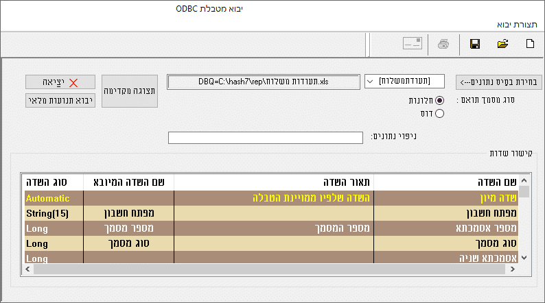Select the שדה מיון row cell
Screen dimensions: 545x303
point(446,198)
